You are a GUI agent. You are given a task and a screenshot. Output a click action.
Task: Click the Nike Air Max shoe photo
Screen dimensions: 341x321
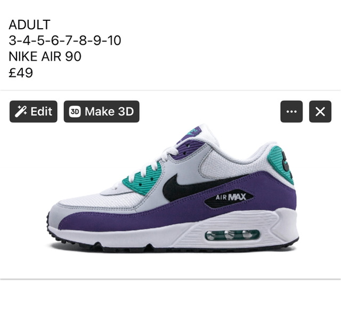point(173,188)
